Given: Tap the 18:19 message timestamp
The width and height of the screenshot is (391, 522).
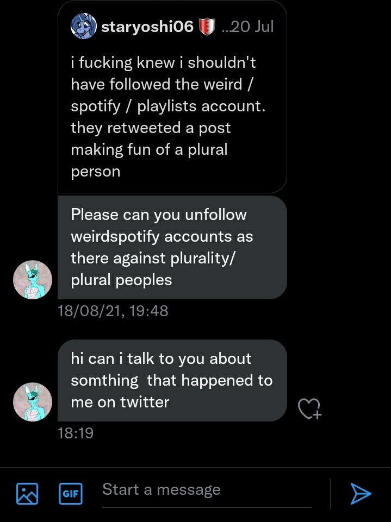Looking at the screenshot, I should tap(75, 433).
